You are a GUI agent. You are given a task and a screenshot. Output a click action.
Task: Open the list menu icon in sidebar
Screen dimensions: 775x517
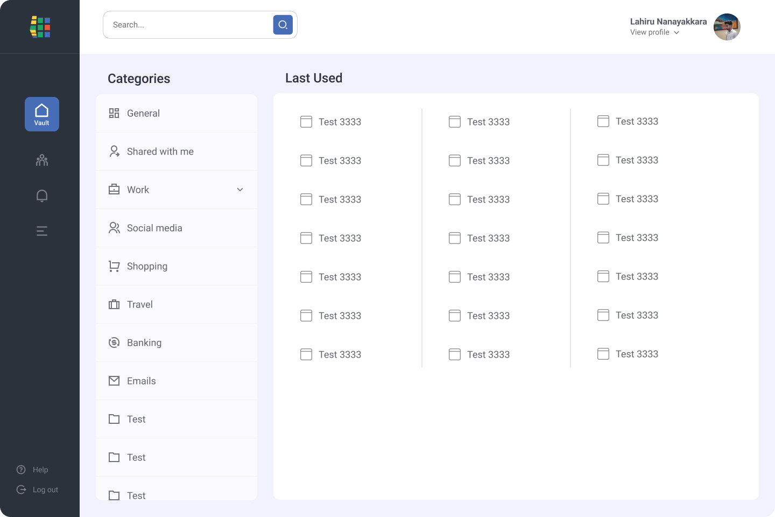(42, 231)
